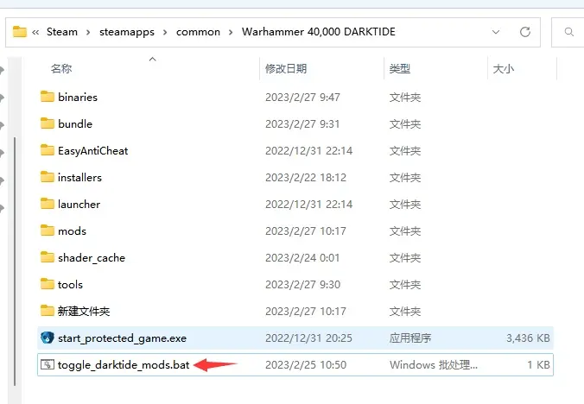This screenshot has height=404, width=584.
Task: Expand the chevron after steamapps breadcrumb
Action: [166, 32]
